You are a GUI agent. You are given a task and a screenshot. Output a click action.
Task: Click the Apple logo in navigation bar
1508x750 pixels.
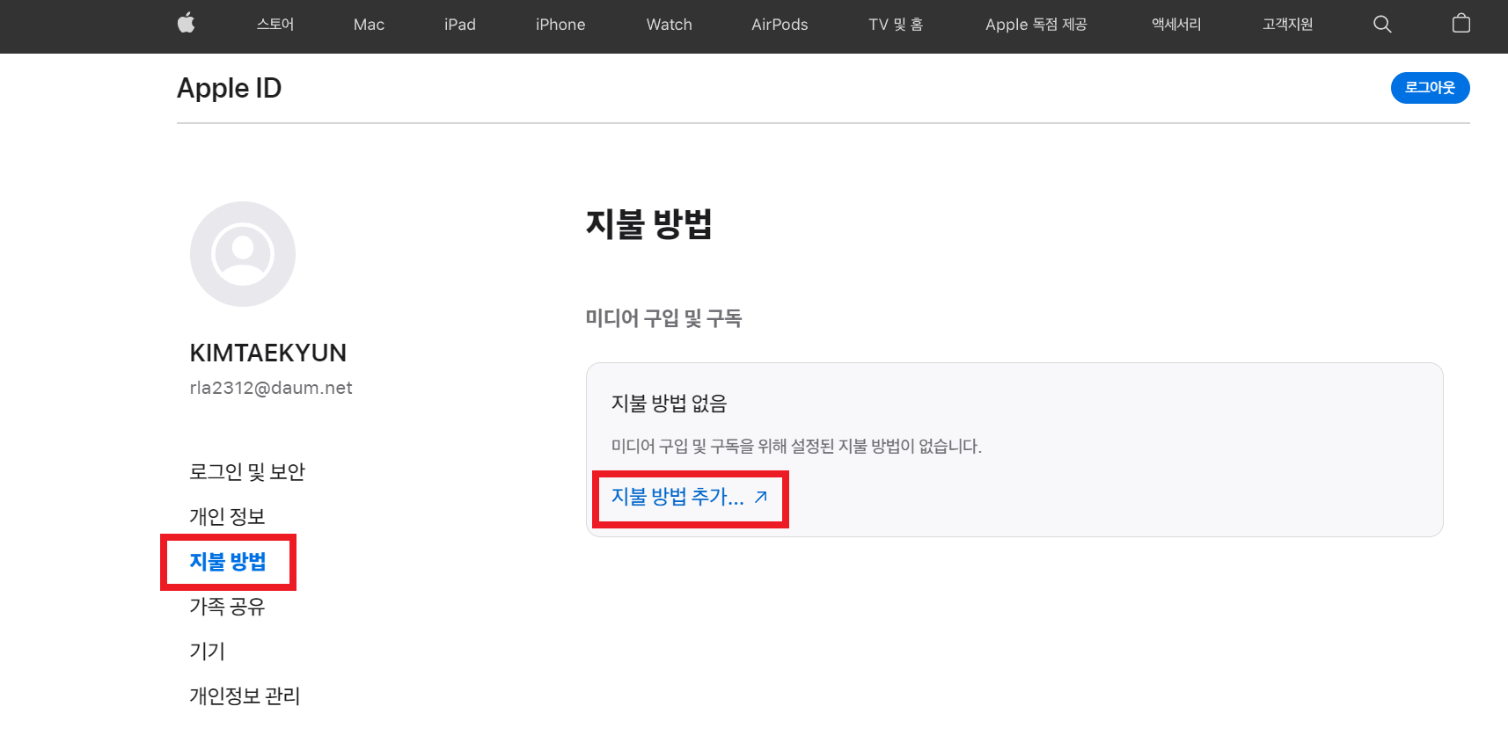[x=186, y=24]
